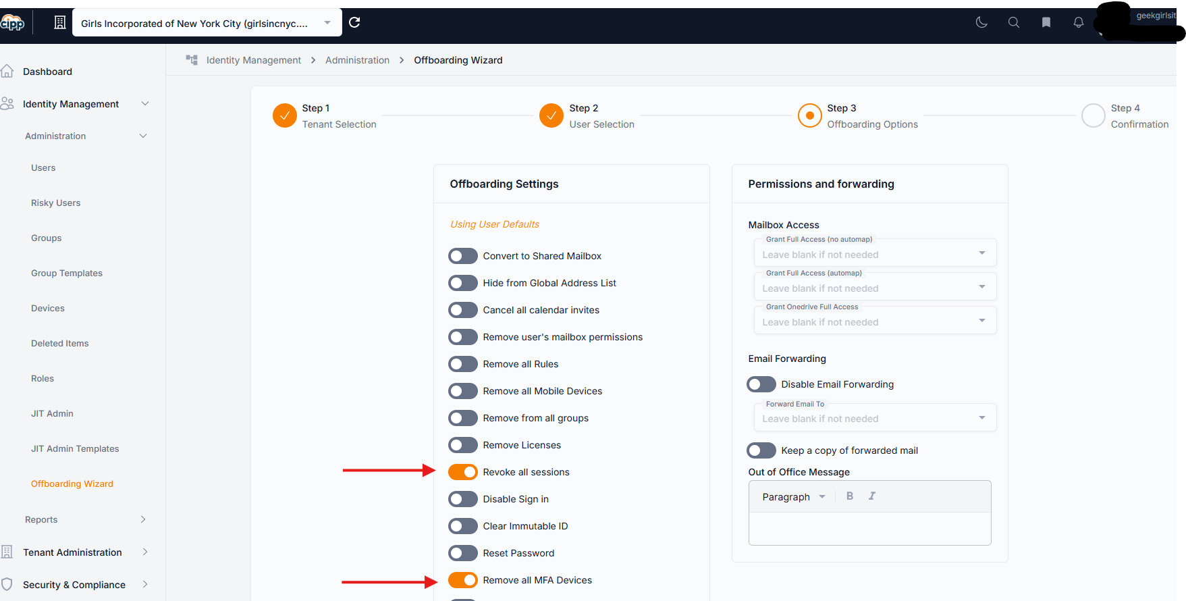Toggle Remove user's mailbox permissions
This screenshot has width=1186, height=601.
pyautogui.click(x=463, y=337)
